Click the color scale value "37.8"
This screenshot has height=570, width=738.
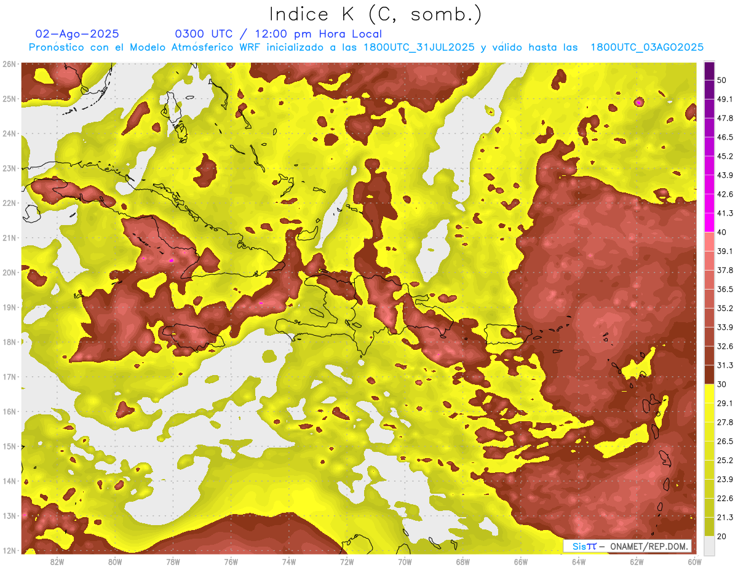pyautogui.click(x=725, y=270)
